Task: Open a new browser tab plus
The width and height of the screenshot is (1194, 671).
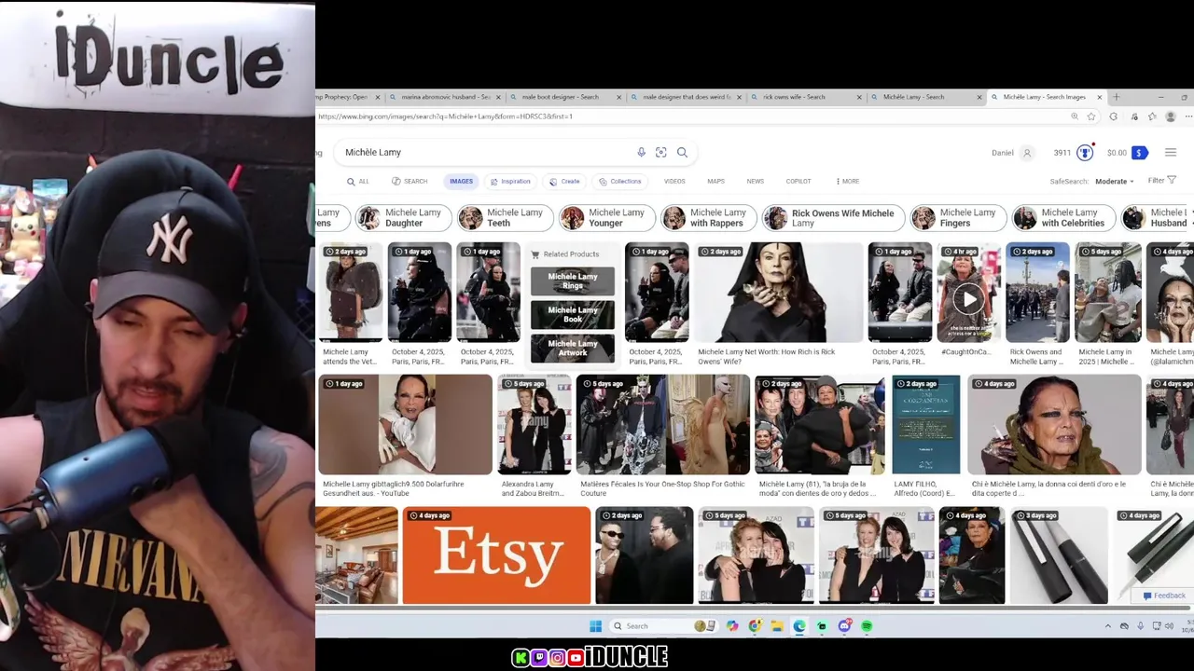Action: click(1116, 97)
